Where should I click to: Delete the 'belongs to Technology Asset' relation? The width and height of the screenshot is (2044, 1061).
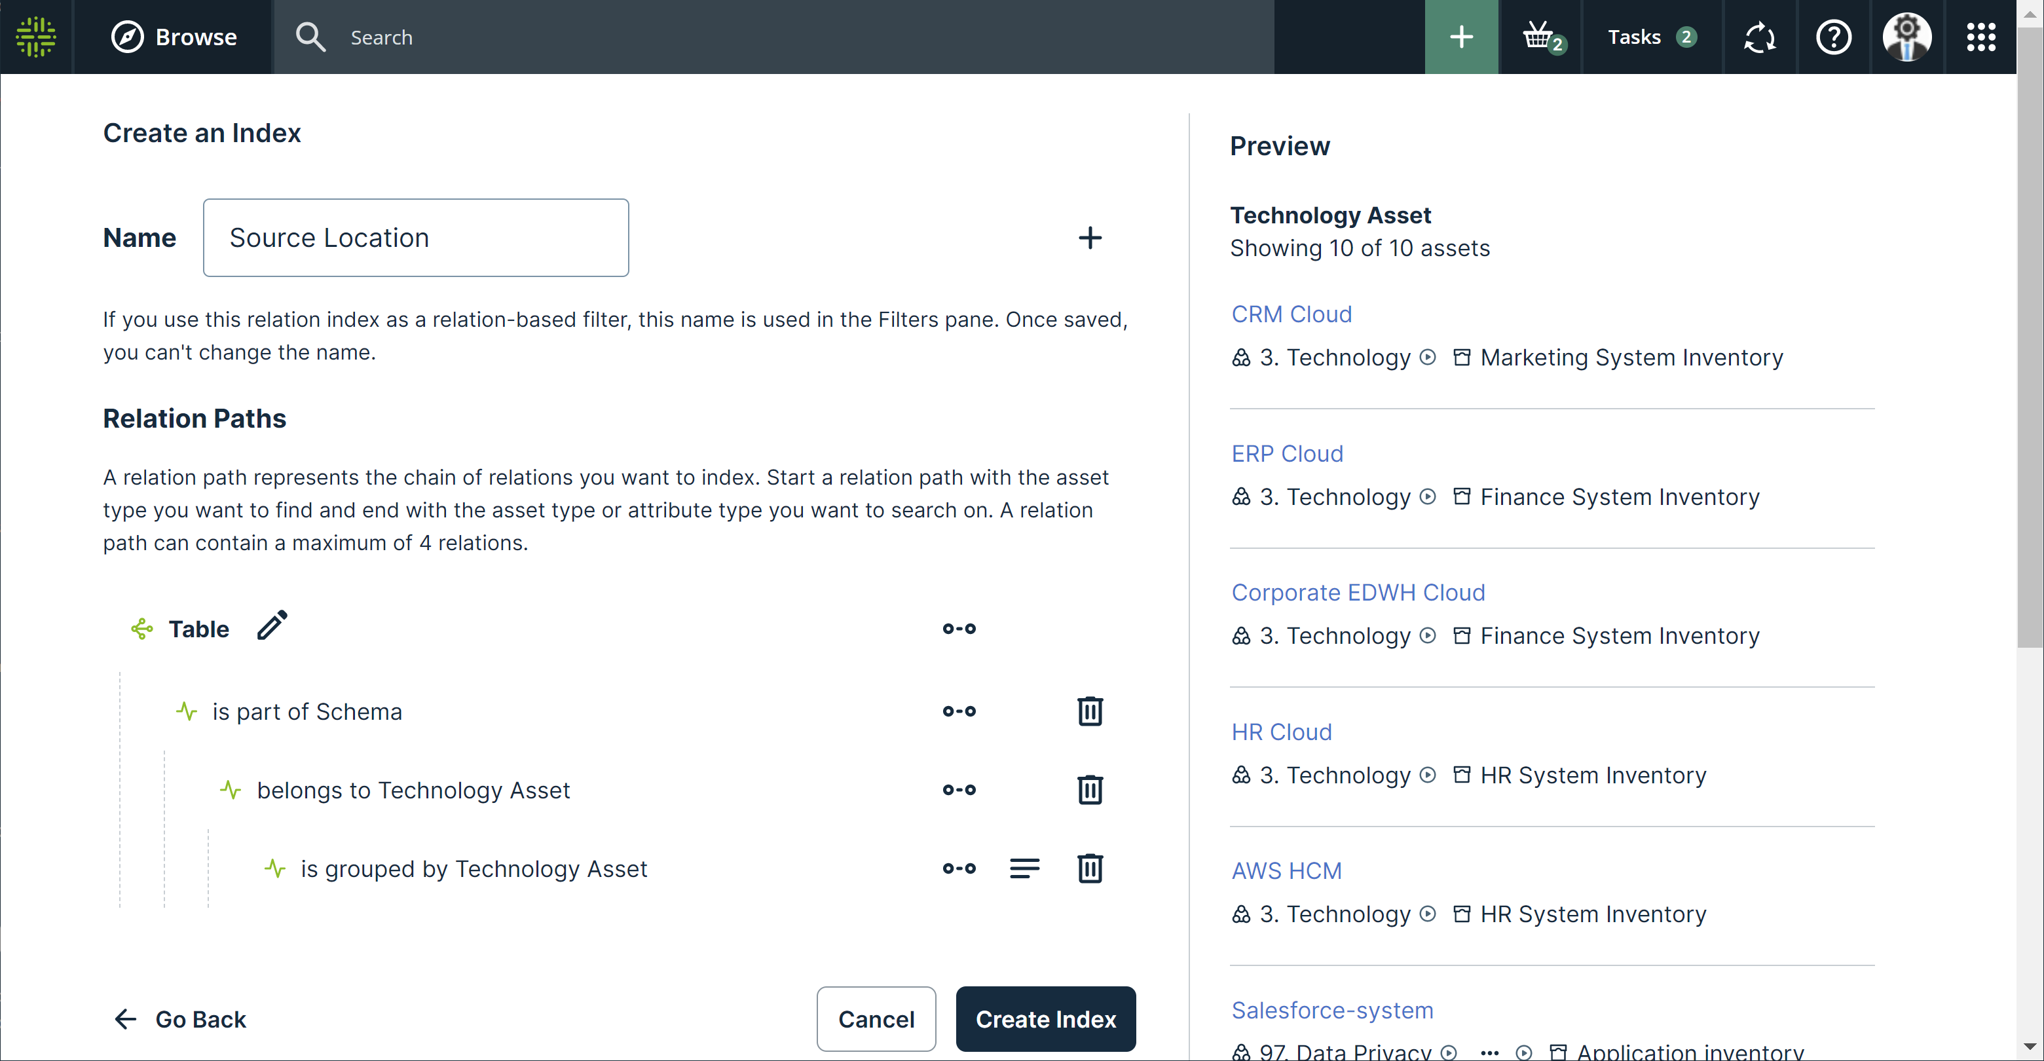click(x=1089, y=790)
